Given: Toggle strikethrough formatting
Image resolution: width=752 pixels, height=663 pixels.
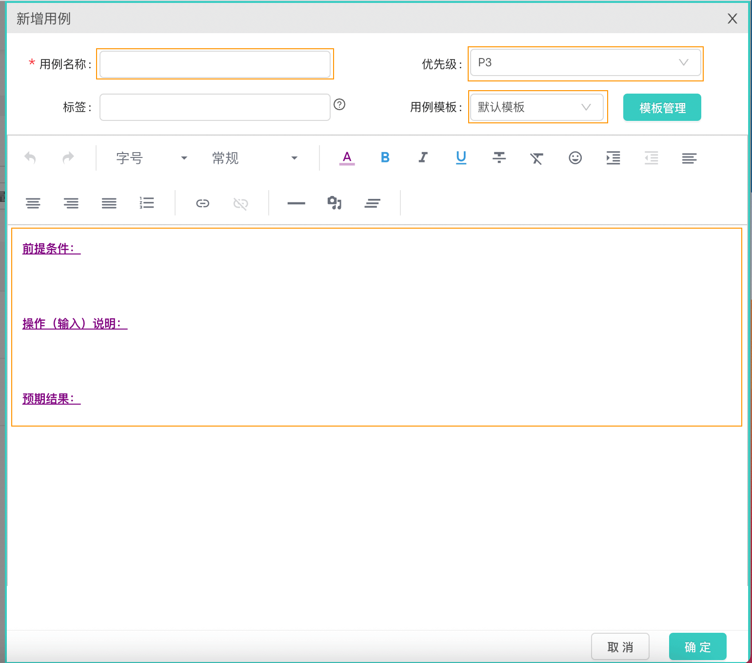Looking at the screenshot, I should [x=499, y=157].
